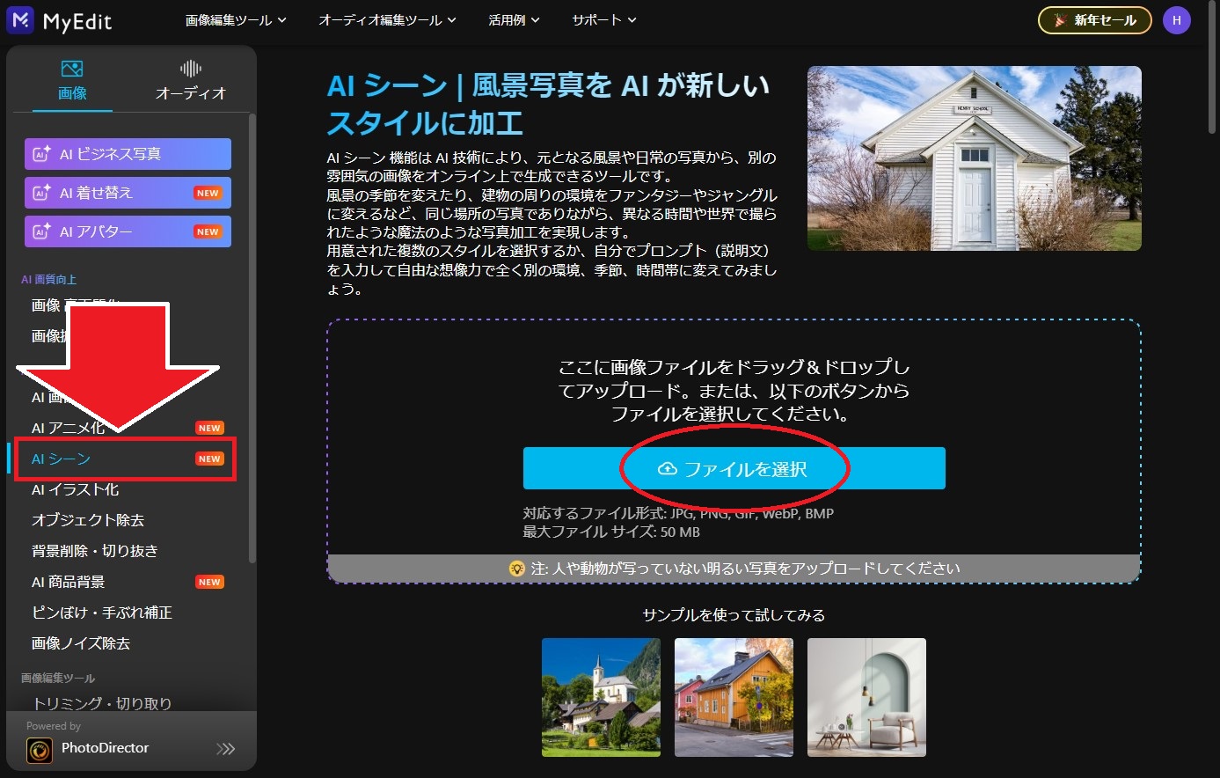
Task: Click the 新年セール sale button
Action: (x=1095, y=20)
